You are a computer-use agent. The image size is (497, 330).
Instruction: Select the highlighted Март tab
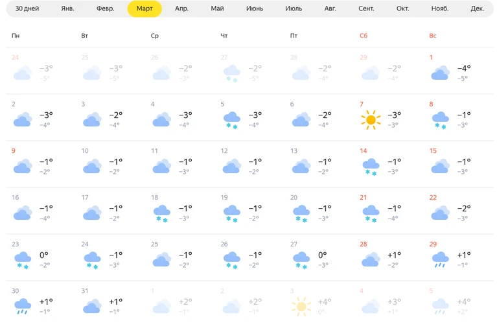pyautogui.click(x=144, y=8)
